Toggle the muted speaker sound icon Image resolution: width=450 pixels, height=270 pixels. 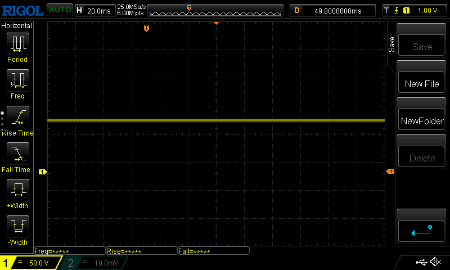point(435,262)
